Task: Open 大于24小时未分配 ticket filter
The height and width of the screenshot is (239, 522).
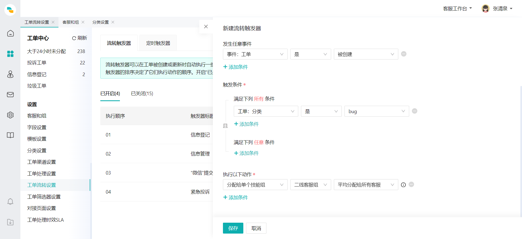Action: pyautogui.click(x=56, y=51)
